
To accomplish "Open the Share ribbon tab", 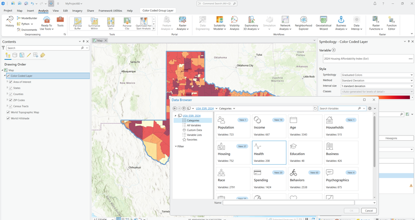I will pos(90,11).
